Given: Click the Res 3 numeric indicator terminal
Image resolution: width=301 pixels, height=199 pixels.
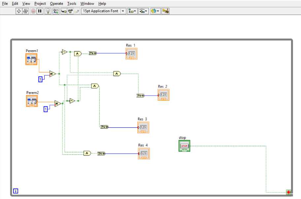Looking at the screenshot, I should (x=143, y=127).
